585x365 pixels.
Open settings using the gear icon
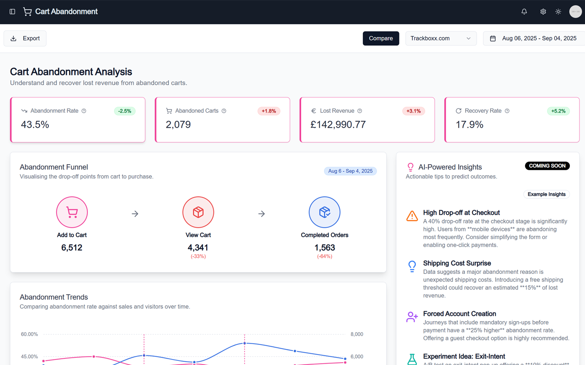pos(542,11)
